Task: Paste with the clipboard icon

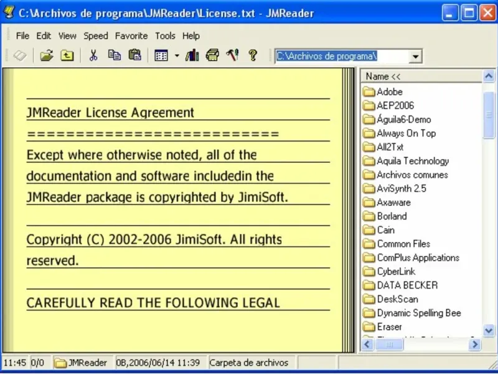Action: point(135,55)
